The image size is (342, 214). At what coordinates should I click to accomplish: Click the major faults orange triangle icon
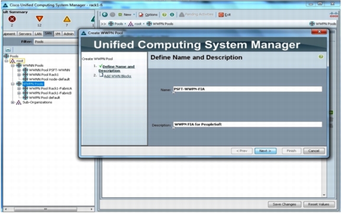click(x=40, y=19)
